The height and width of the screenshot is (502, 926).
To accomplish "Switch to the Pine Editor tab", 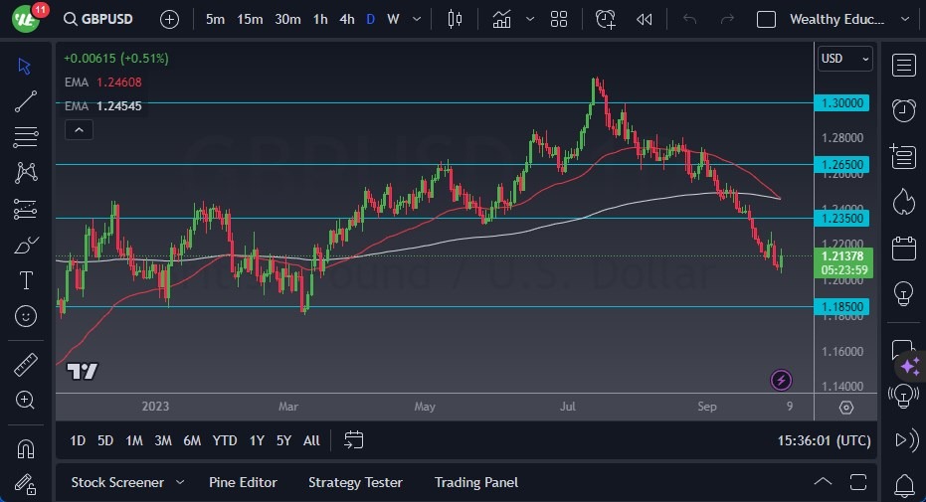I will (x=243, y=482).
